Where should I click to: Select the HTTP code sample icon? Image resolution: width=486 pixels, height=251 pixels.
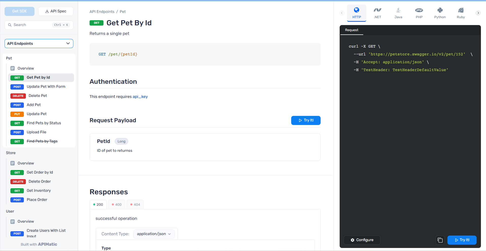(x=356, y=13)
